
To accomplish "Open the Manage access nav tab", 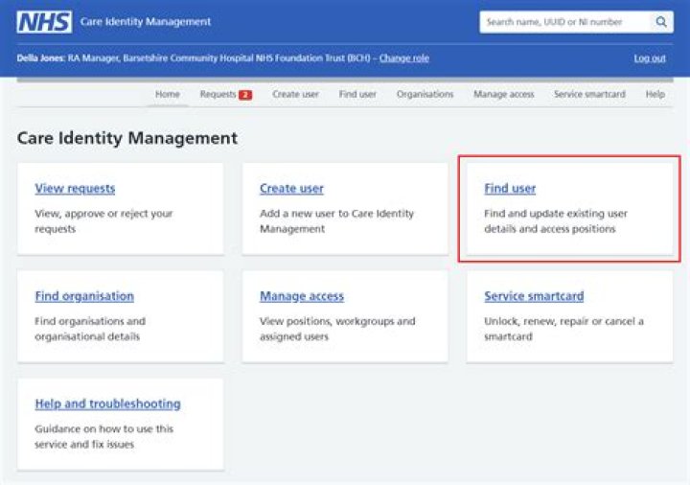I will pyautogui.click(x=503, y=94).
